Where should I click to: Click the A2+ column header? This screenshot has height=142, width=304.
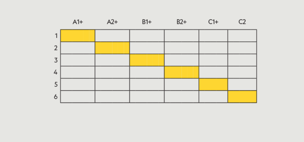[112, 22]
